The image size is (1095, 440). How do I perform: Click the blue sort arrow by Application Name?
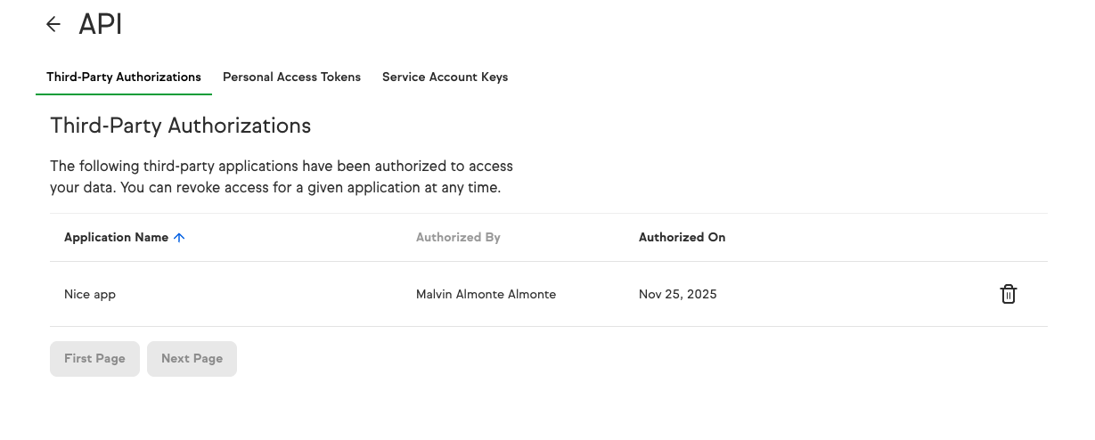(x=179, y=238)
